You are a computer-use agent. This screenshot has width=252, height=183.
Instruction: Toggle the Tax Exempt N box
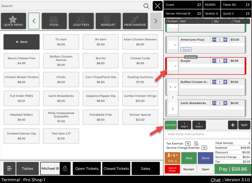coord(188,144)
